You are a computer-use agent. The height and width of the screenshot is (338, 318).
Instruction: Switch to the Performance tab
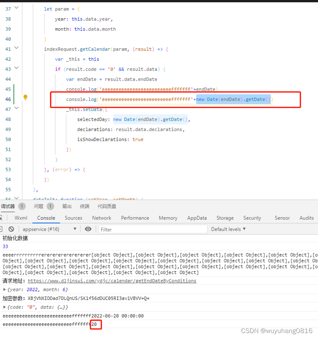(x=135, y=218)
